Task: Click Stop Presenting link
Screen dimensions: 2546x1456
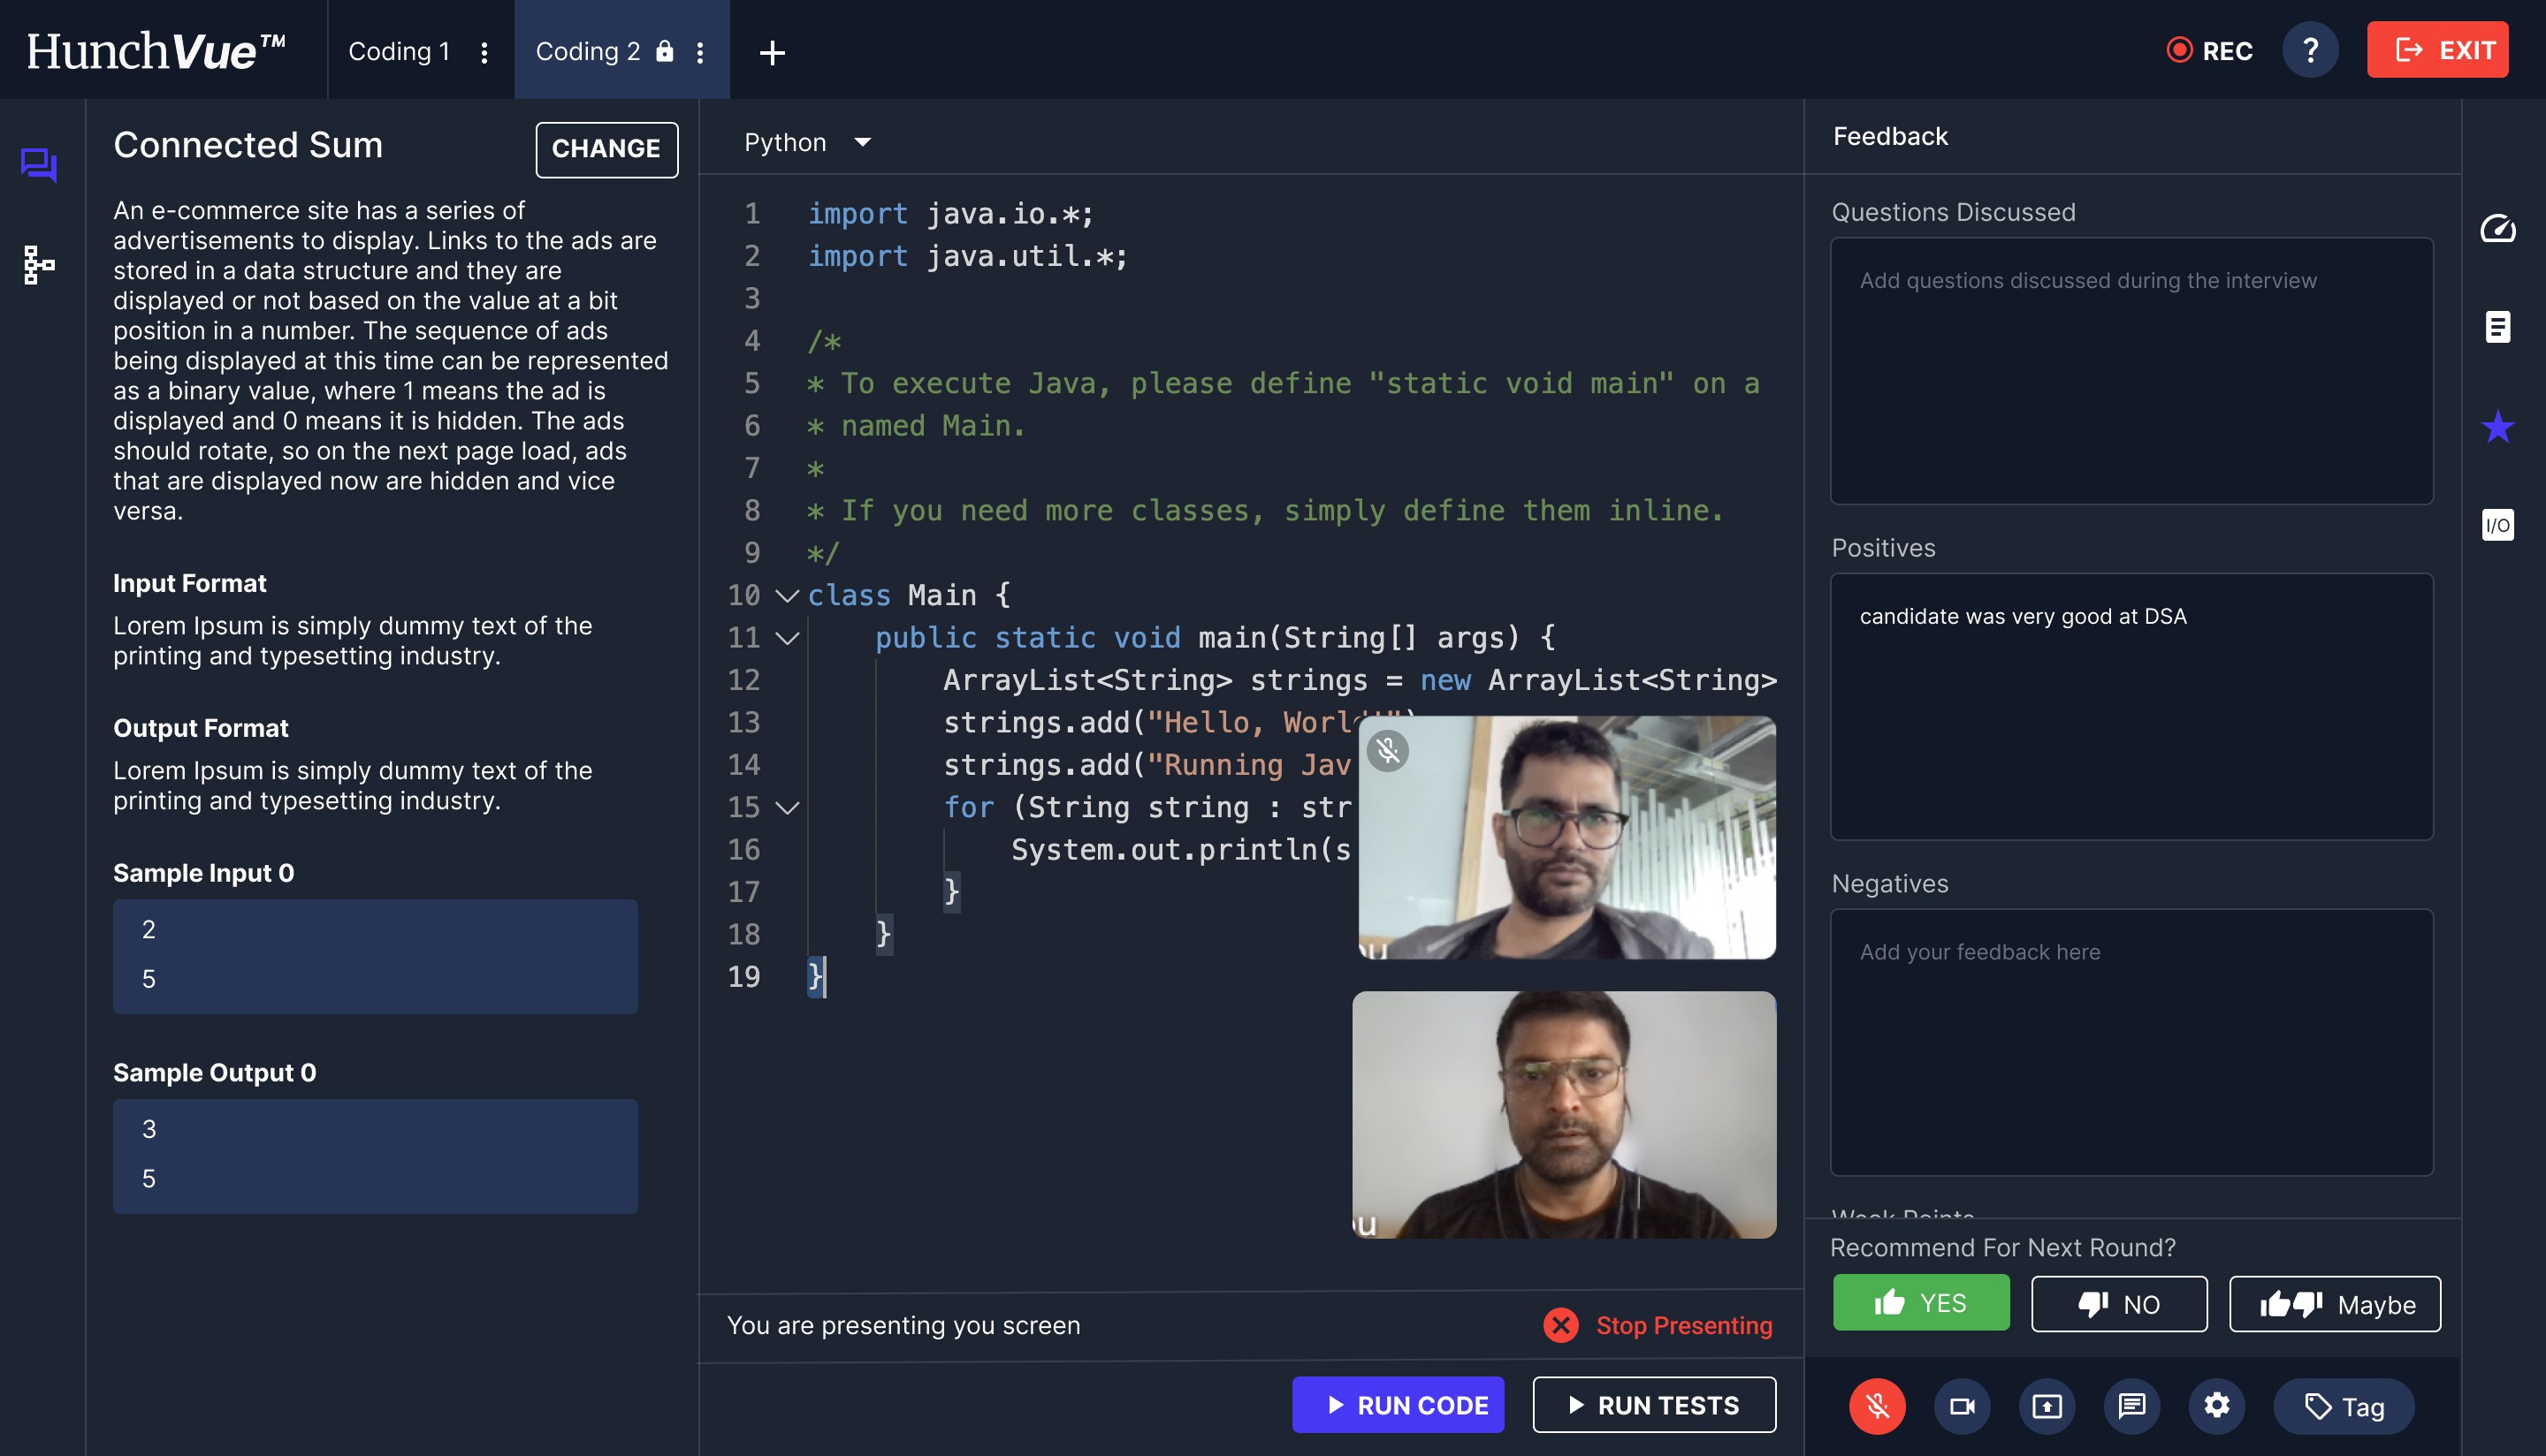Action: click(1682, 1325)
